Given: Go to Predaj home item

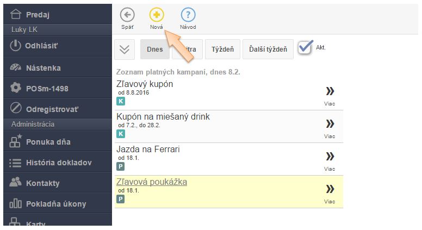Looking at the screenshot, I should point(41,14).
